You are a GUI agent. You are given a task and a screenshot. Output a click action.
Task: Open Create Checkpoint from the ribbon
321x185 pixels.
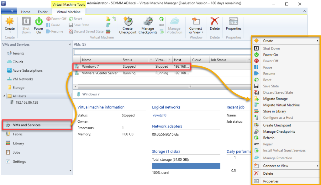point(128,25)
